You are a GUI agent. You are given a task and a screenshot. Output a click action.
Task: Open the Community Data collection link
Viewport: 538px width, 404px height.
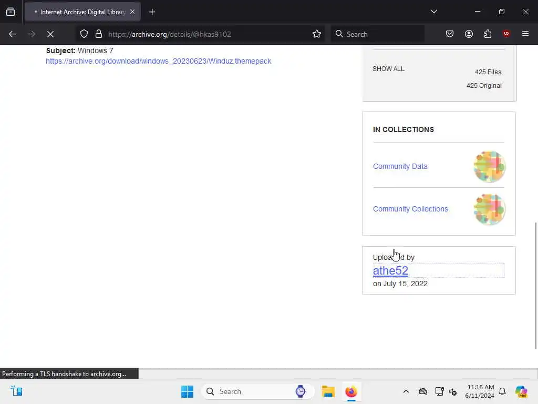[x=400, y=166]
